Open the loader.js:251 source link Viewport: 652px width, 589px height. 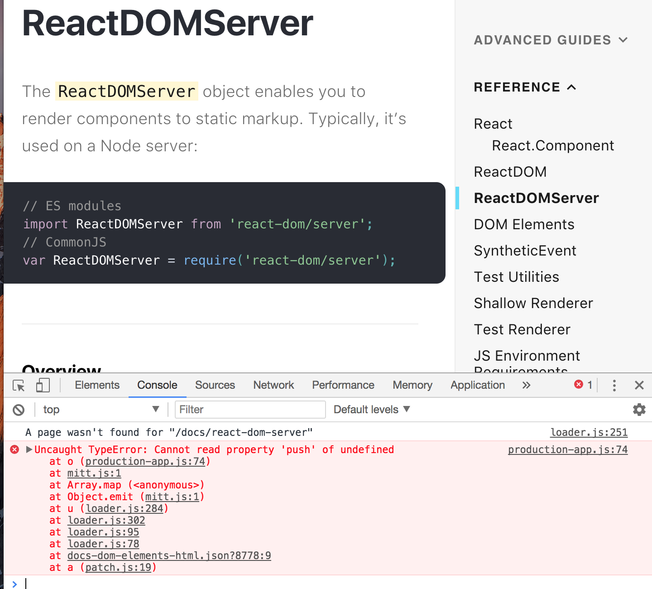click(x=589, y=432)
